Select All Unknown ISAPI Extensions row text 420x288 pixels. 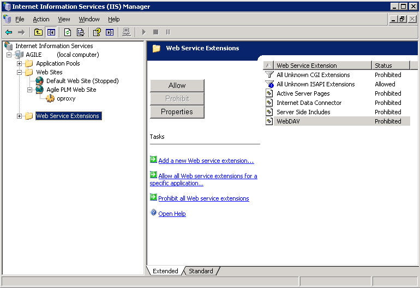click(x=315, y=84)
